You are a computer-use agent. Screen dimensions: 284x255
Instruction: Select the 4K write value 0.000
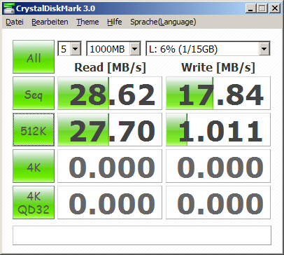coord(218,166)
